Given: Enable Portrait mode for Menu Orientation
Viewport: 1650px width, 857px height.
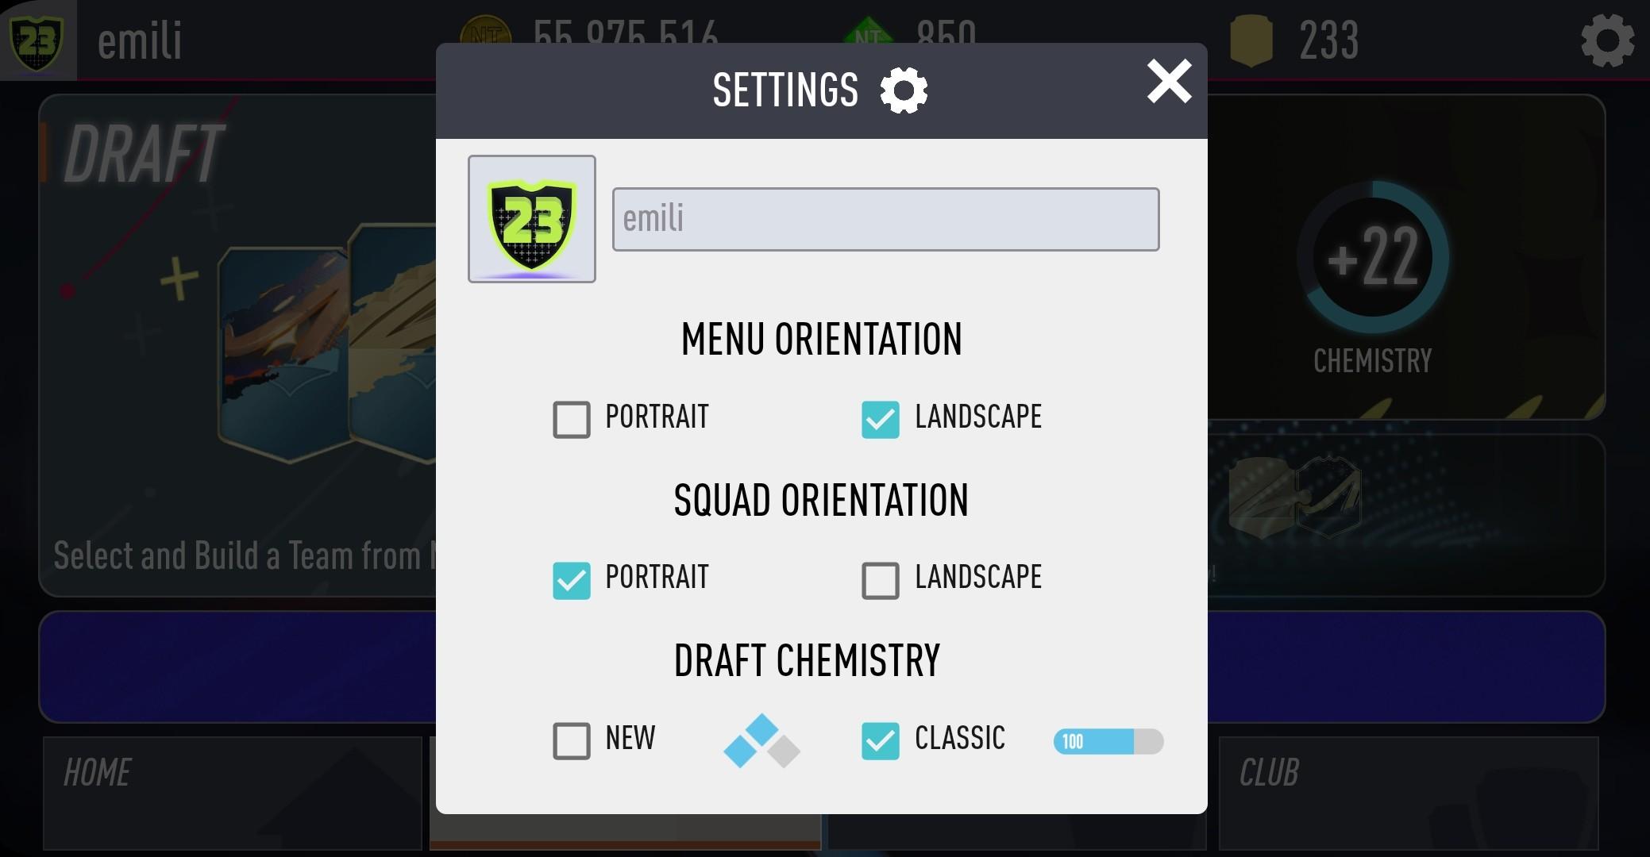Looking at the screenshot, I should [x=572, y=416].
